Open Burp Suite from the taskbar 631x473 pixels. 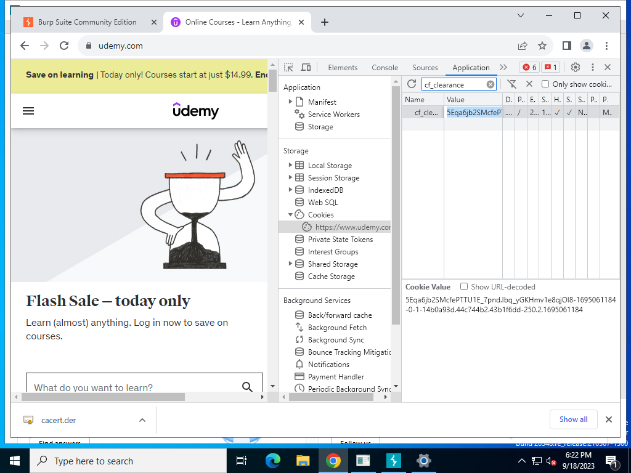tap(393, 461)
